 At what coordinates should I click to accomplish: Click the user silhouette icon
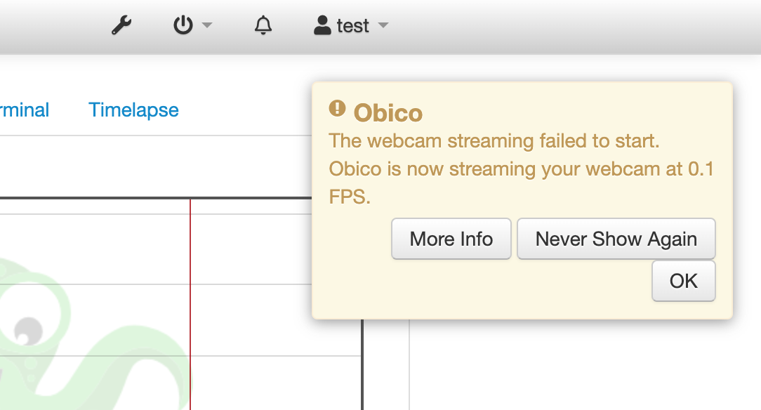[x=322, y=25]
